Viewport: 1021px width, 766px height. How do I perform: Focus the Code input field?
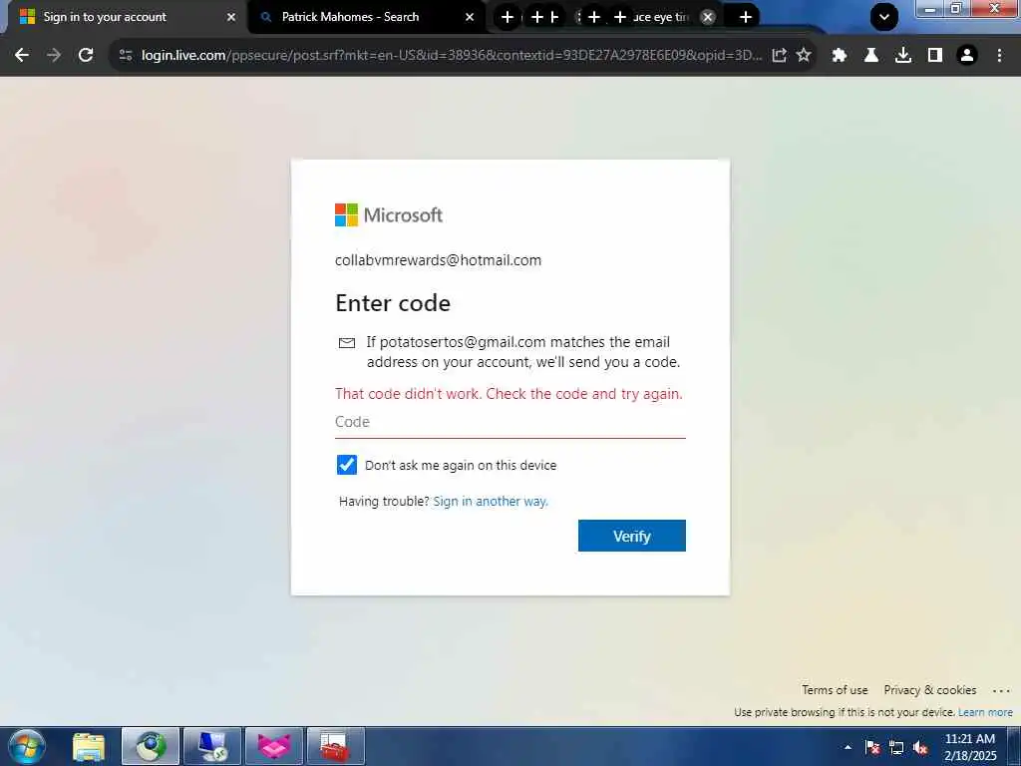click(510, 422)
